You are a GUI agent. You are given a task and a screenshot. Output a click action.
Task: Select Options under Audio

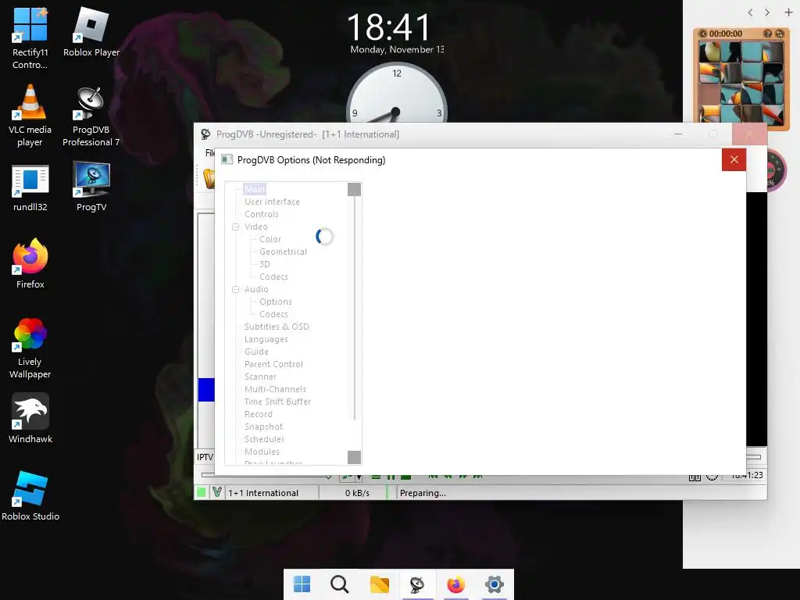(x=276, y=302)
